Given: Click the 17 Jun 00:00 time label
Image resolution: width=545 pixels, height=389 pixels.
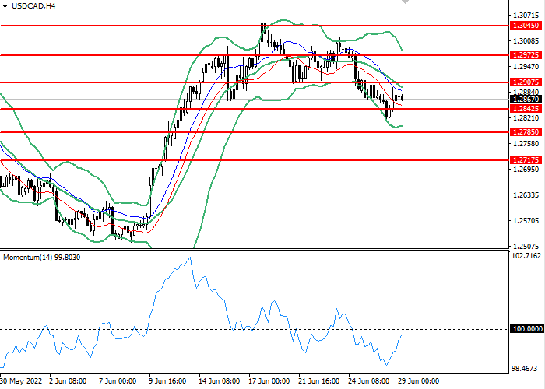Looking at the screenshot, I should click(269, 382).
